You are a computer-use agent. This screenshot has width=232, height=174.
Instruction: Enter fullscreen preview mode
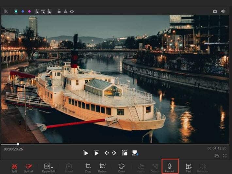coord(224,156)
